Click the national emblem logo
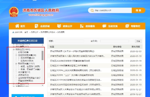The width and height of the screenshot is (150, 97). coord(14,12)
